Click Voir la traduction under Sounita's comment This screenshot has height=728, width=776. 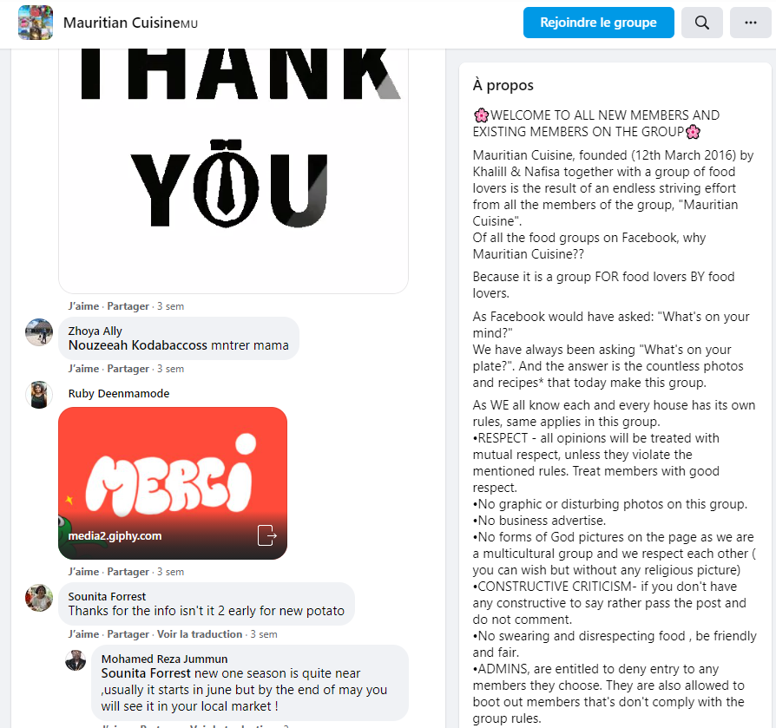tap(200, 634)
